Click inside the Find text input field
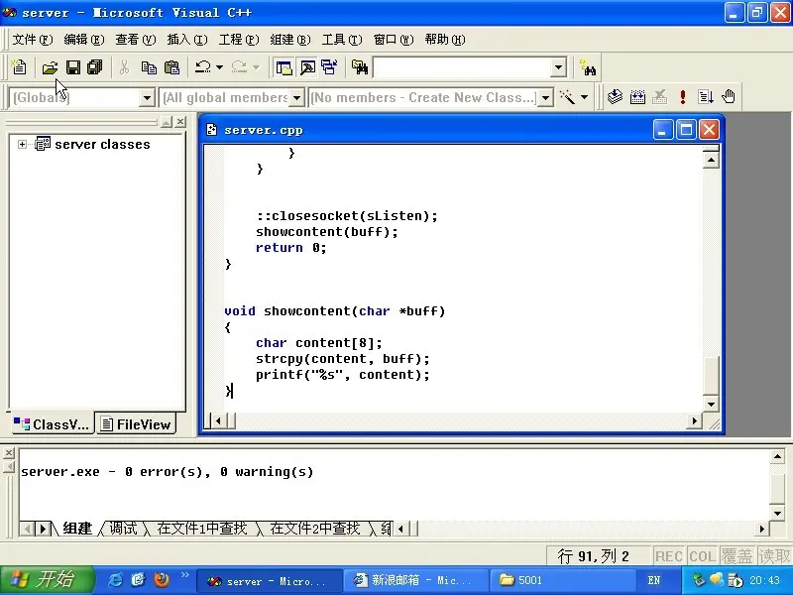The width and height of the screenshot is (793, 595). click(x=462, y=67)
